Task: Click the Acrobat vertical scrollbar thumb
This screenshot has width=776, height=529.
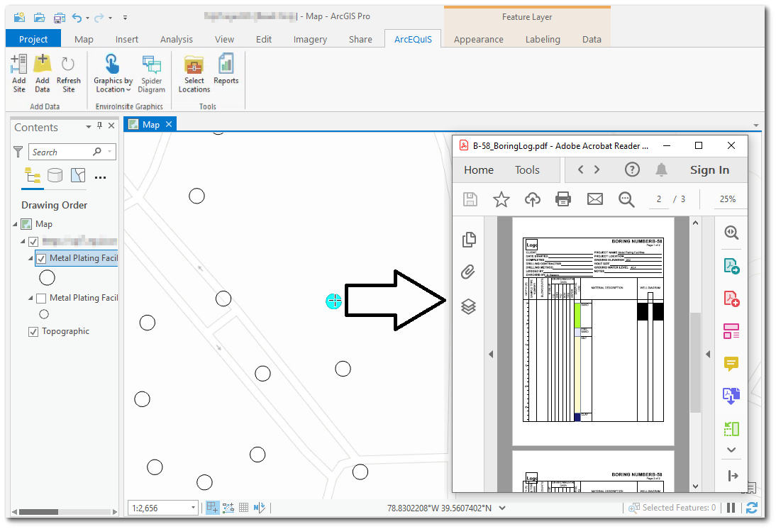Action: point(695,363)
